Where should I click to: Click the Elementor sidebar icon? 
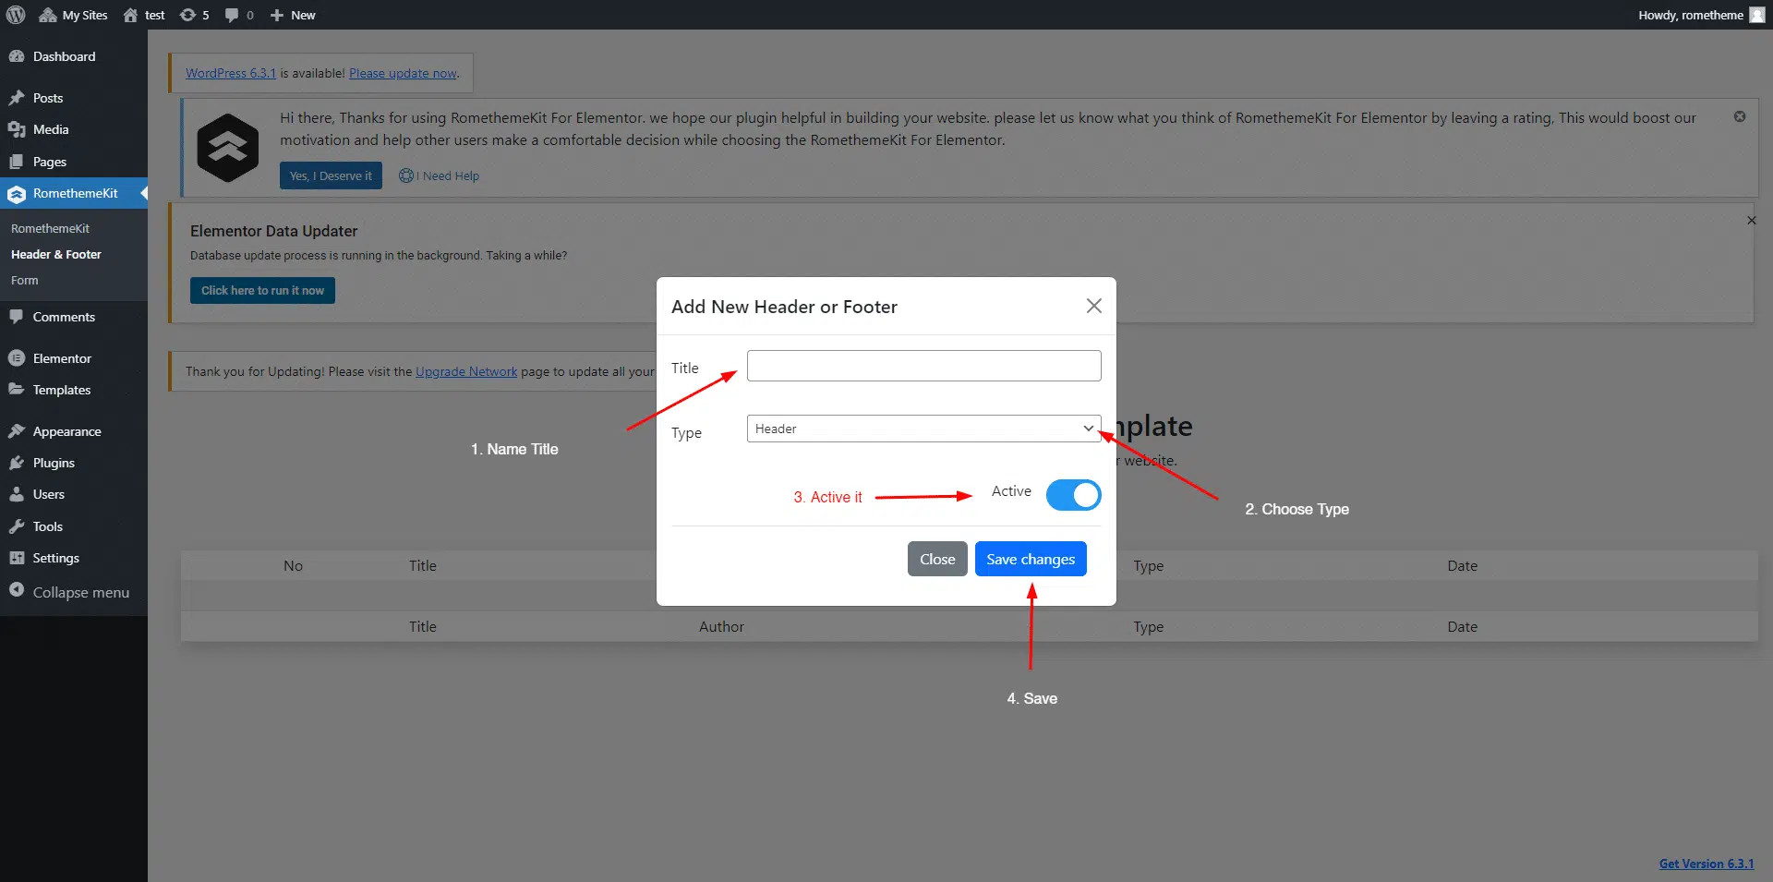click(x=17, y=358)
